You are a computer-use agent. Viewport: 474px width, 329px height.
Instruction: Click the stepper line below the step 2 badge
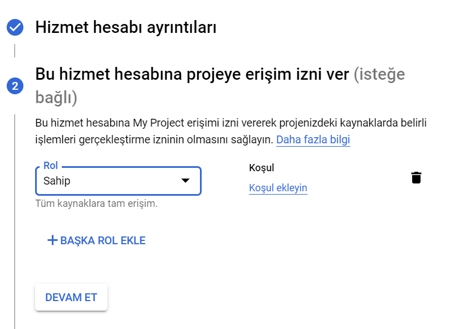[x=14, y=221]
